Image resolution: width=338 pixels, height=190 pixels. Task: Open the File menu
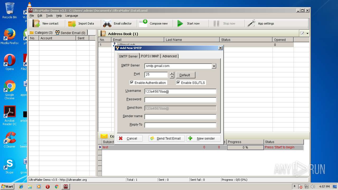(x=32, y=16)
